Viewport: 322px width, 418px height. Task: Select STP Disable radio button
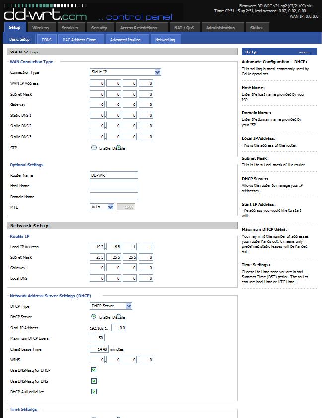[119, 147]
